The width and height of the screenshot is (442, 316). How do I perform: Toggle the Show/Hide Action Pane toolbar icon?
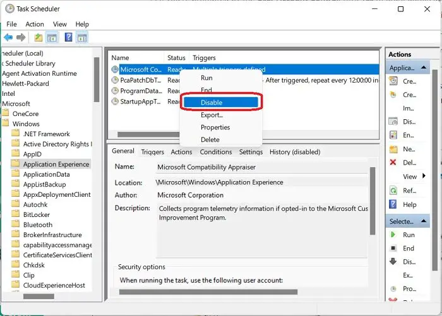tap(82, 37)
